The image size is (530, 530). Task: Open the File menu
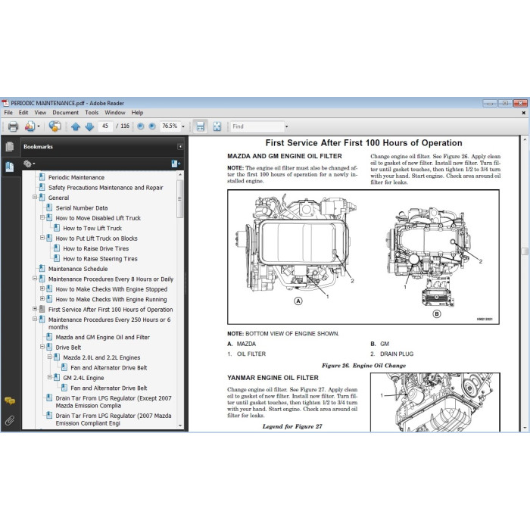pos(8,113)
